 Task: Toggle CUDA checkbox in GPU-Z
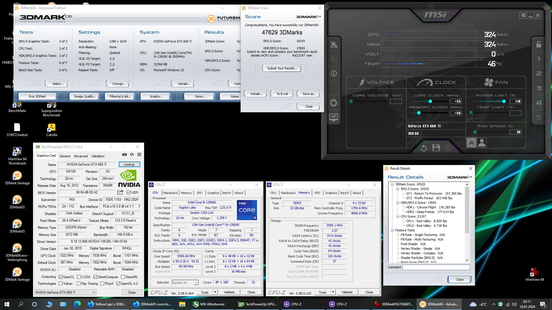[79, 277]
